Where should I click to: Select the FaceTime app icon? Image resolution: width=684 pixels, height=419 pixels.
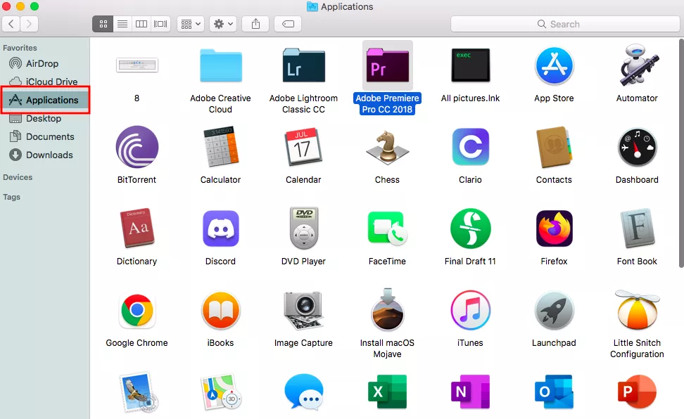coord(387,228)
